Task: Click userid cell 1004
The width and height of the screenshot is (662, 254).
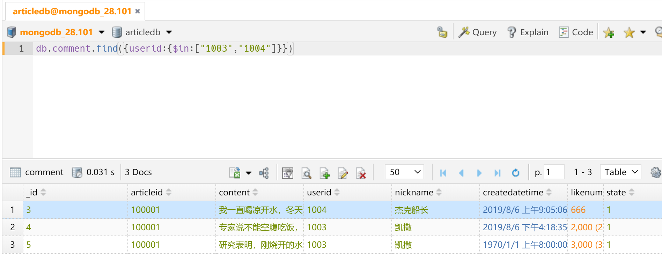Action: pos(348,210)
